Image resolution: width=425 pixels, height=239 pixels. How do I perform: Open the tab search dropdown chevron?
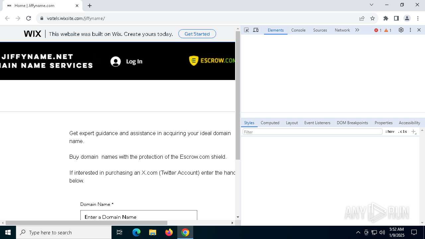372,5
